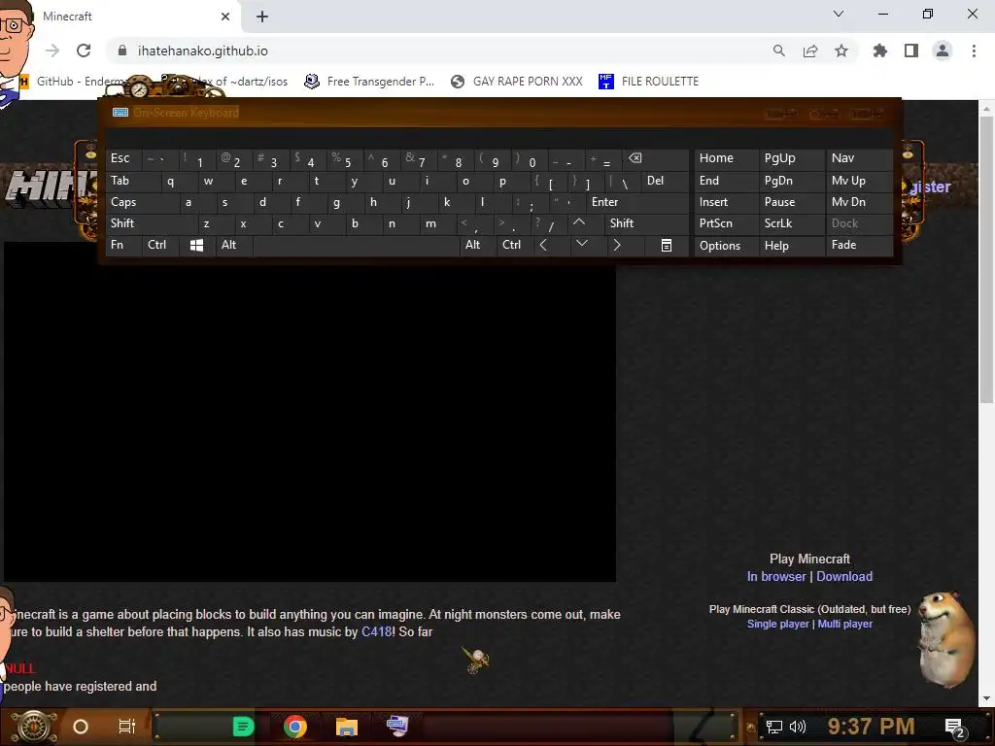This screenshot has width=995, height=746.
Task: Click the Home key on keyboard
Action: pyautogui.click(x=726, y=158)
